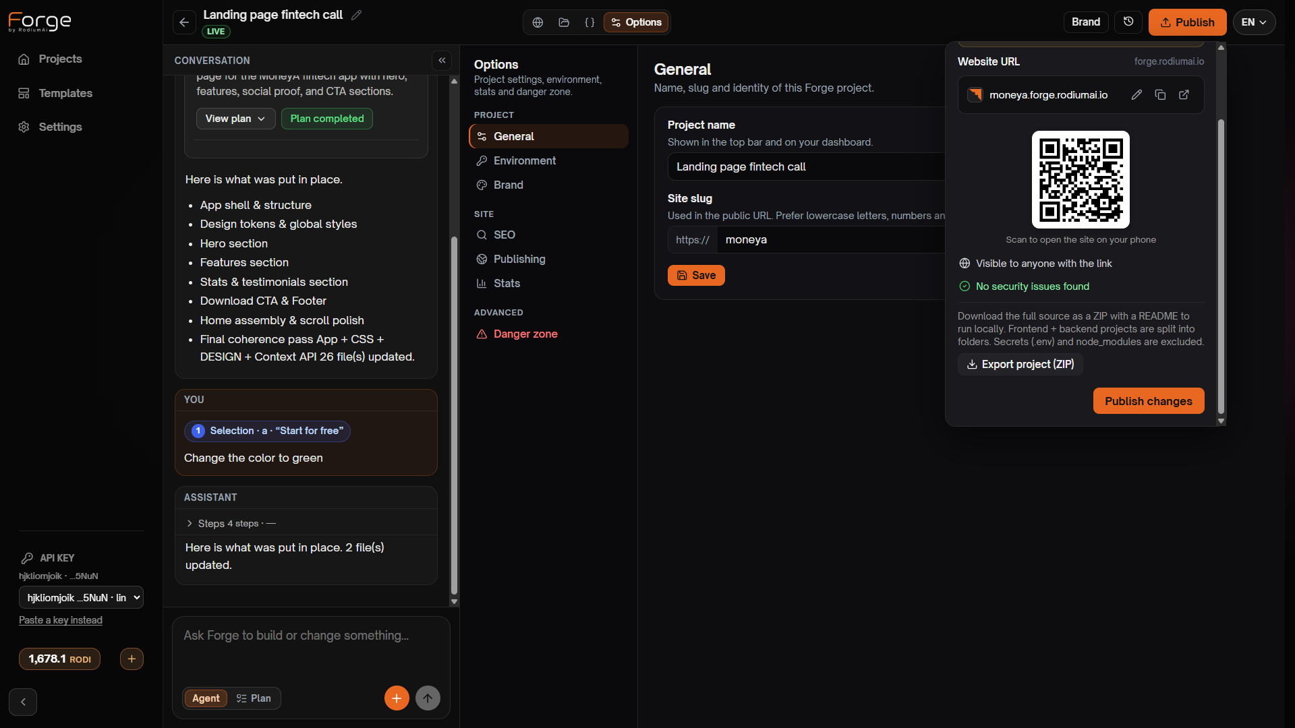Click the orange plus attachment button in chat
Screen dimensions: 1295x728
click(397, 698)
